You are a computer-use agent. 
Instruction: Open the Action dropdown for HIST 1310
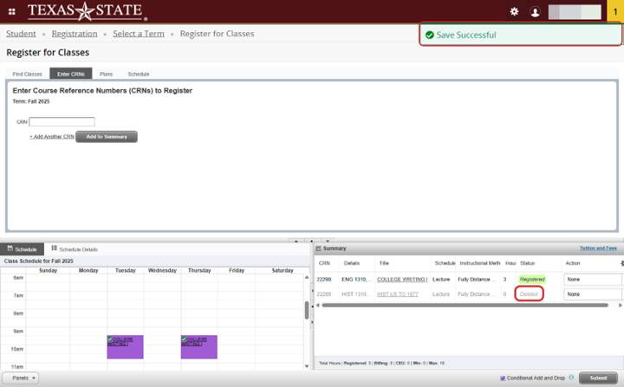pyautogui.click(x=593, y=294)
